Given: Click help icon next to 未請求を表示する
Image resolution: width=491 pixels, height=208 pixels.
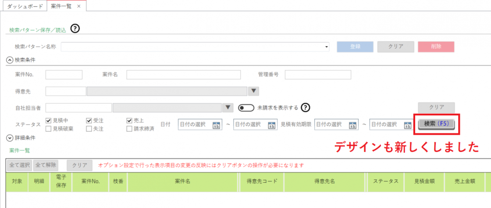Looking at the screenshot, I should click(306, 108).
